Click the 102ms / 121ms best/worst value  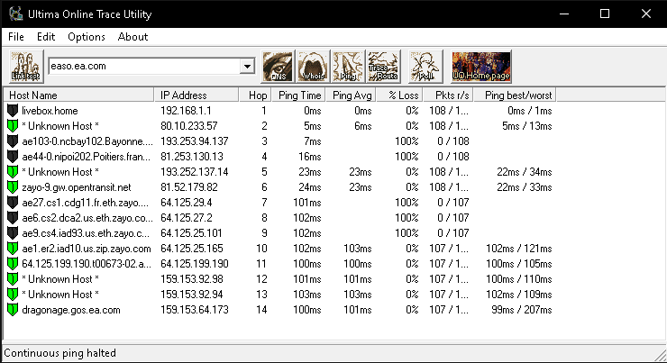click(x=519, y=249)
